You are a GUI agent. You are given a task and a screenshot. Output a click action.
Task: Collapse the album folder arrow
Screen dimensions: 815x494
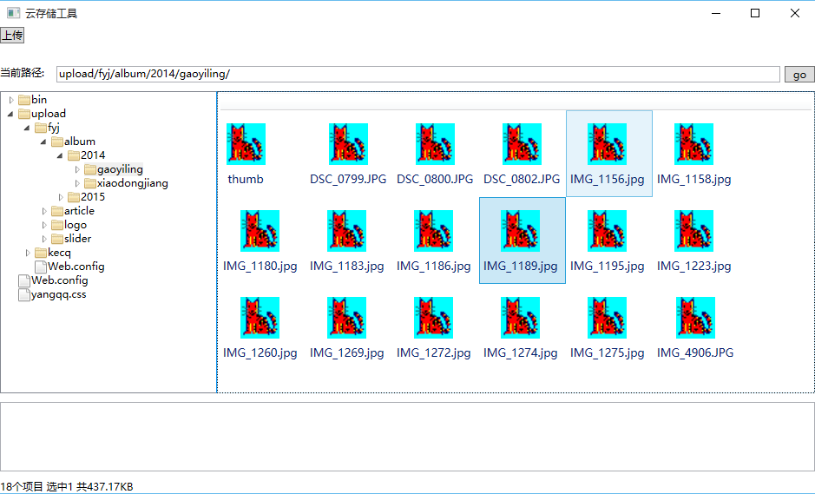click(x=43, y=142)
